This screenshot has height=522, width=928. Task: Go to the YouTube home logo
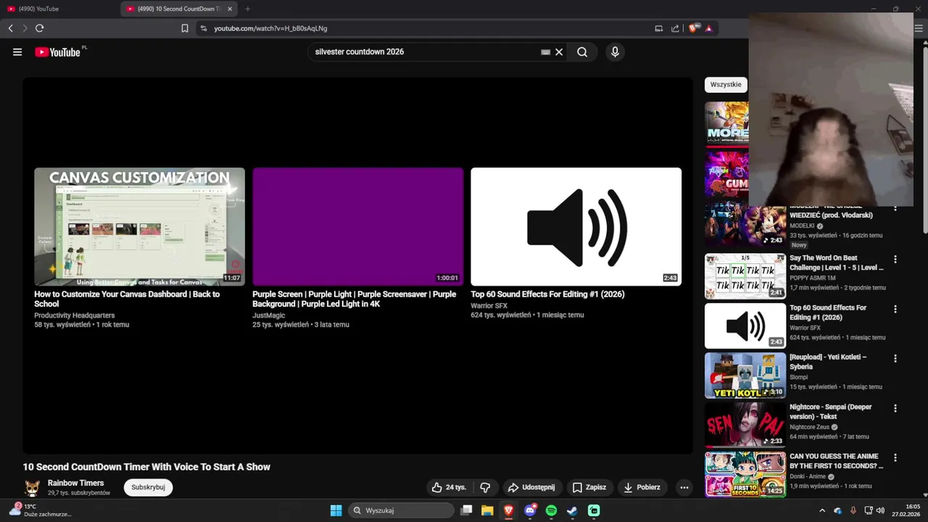click(x=57, y=52)
